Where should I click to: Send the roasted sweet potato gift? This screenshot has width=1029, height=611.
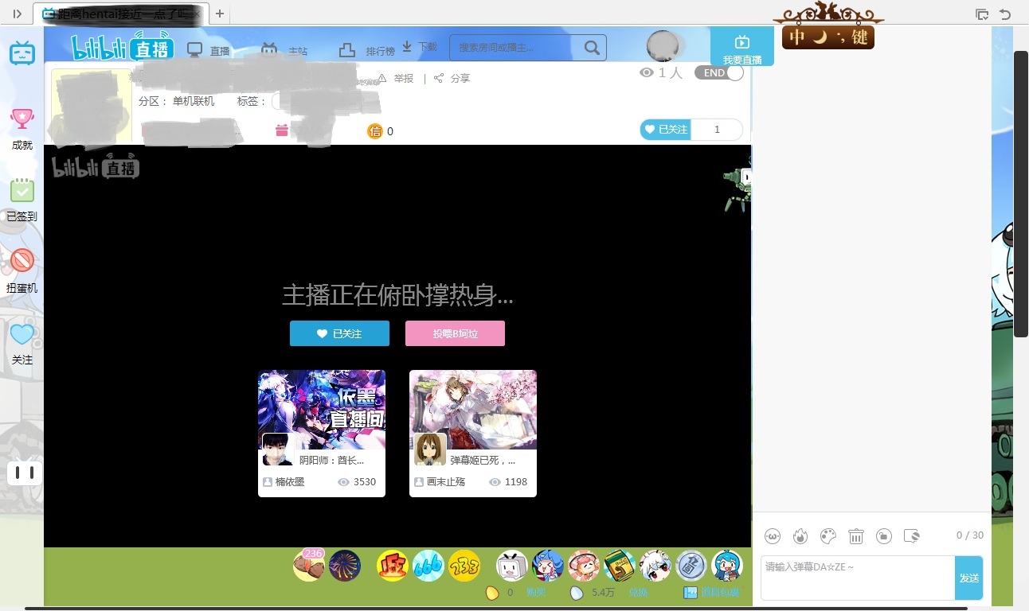coord(309,566)
